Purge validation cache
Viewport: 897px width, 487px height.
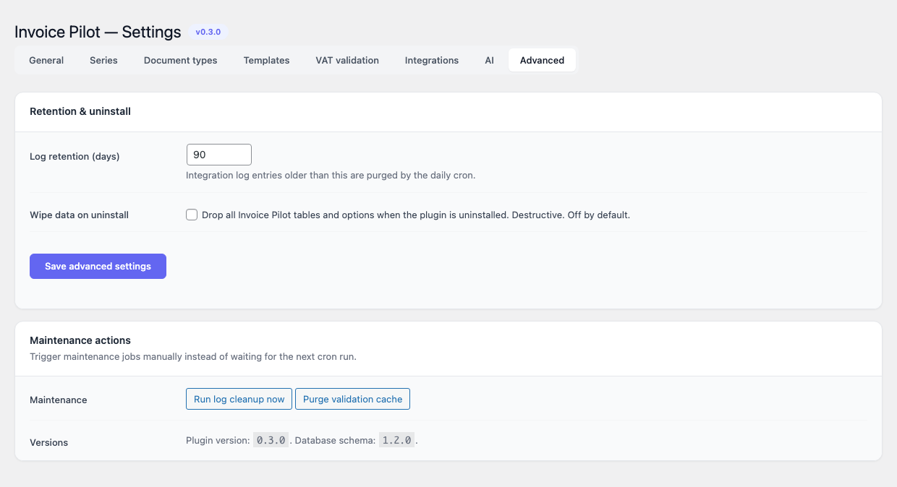(352, 399)
